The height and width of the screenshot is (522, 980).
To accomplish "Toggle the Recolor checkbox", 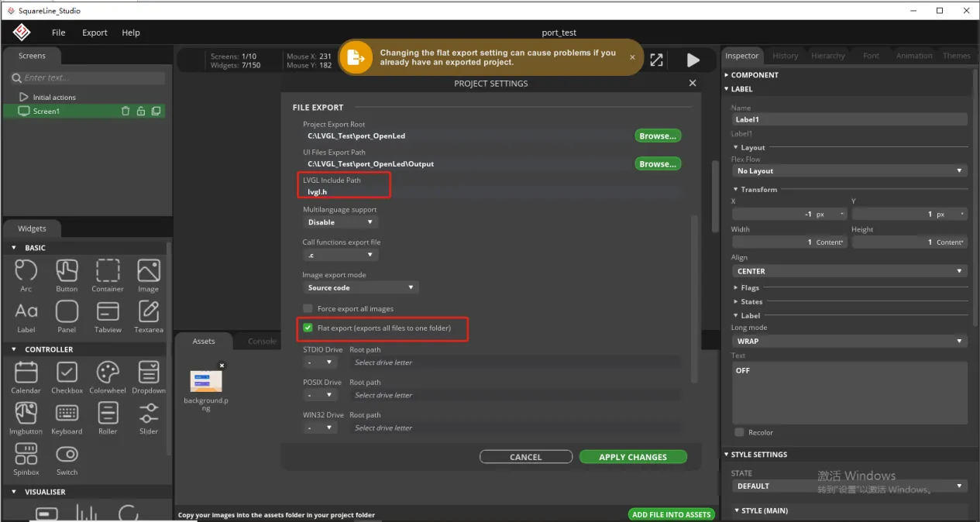I will click(739, 432).
